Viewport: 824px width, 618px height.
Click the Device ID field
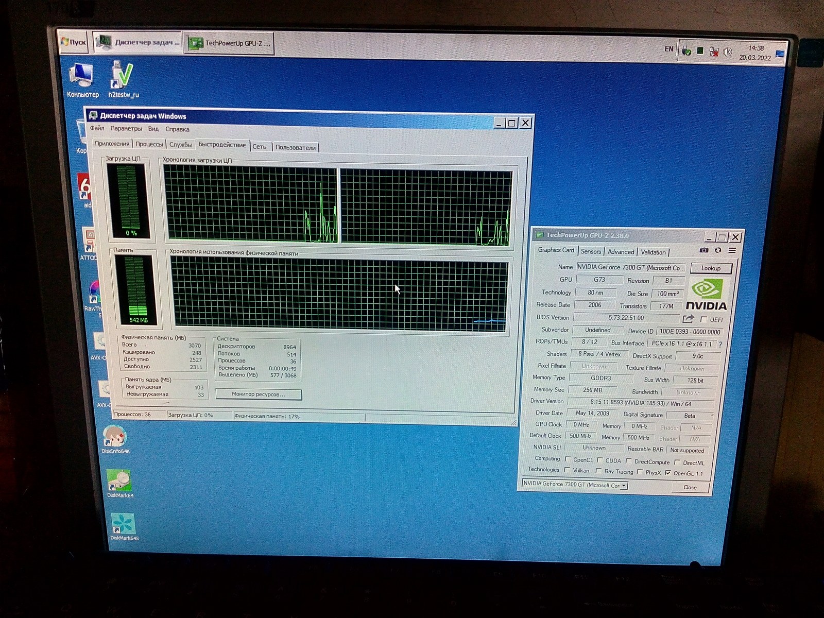[690, 332]
